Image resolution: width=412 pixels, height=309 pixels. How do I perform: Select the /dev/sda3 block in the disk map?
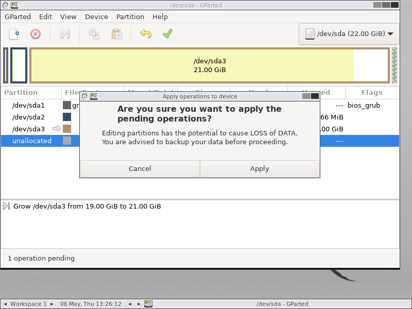(209, 65)
